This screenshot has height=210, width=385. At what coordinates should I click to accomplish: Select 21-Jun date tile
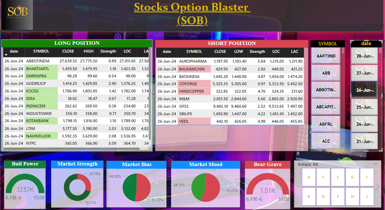click(364, 141)
